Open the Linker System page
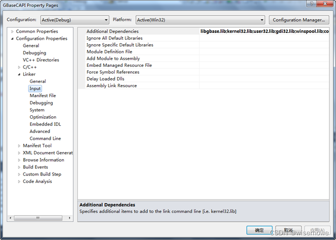The width and height of the screenshot is (336, 240). [37, 110]
